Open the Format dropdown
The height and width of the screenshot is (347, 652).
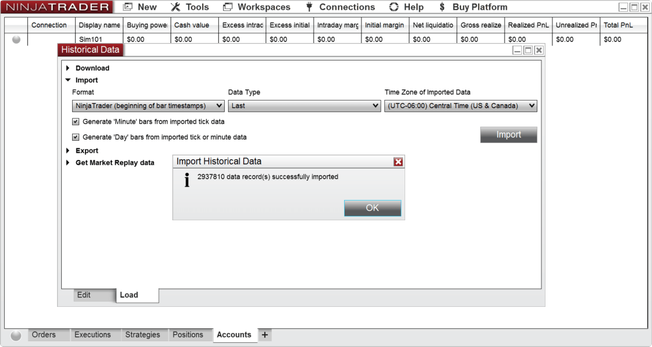[148, 106]
